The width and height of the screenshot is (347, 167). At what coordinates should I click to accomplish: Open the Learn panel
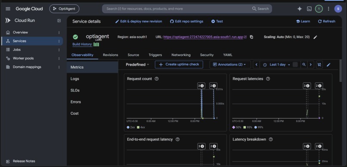tap(303, 21)
